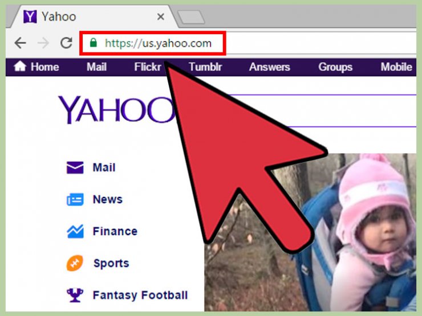Click the blue News newspaper icon

75,199
